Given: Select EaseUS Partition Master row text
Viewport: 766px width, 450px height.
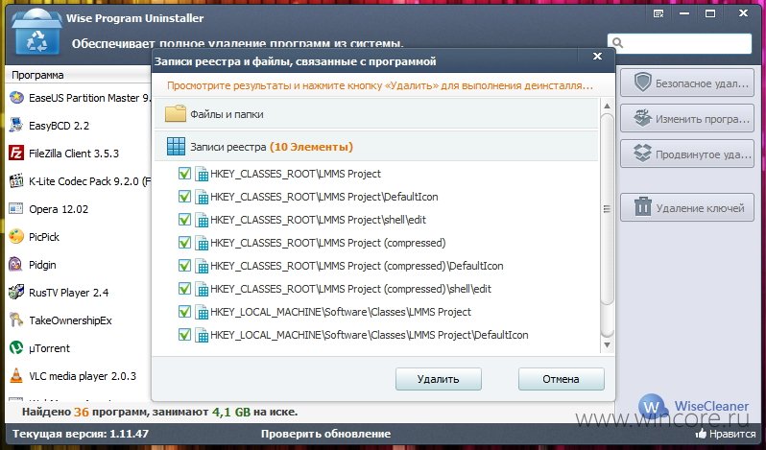Looking at the screenshot, I should point(90,98).
